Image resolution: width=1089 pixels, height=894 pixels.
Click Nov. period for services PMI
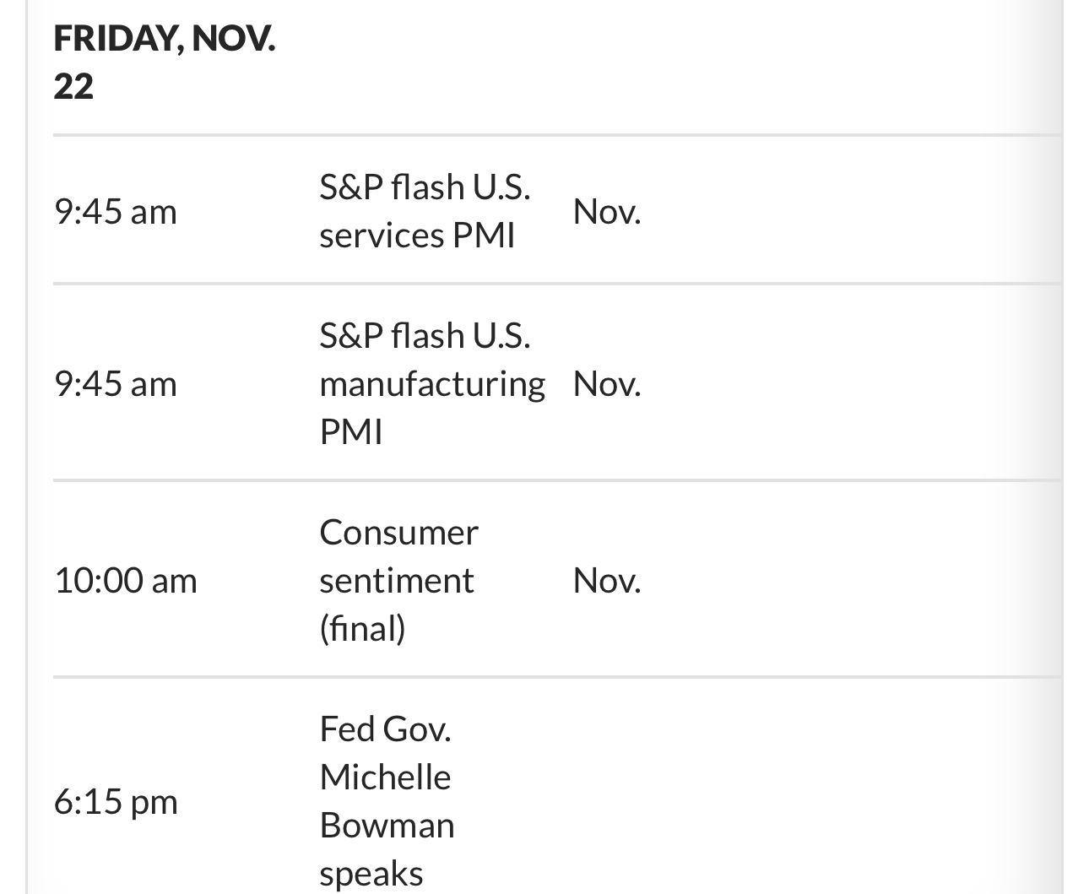point(607,211)
